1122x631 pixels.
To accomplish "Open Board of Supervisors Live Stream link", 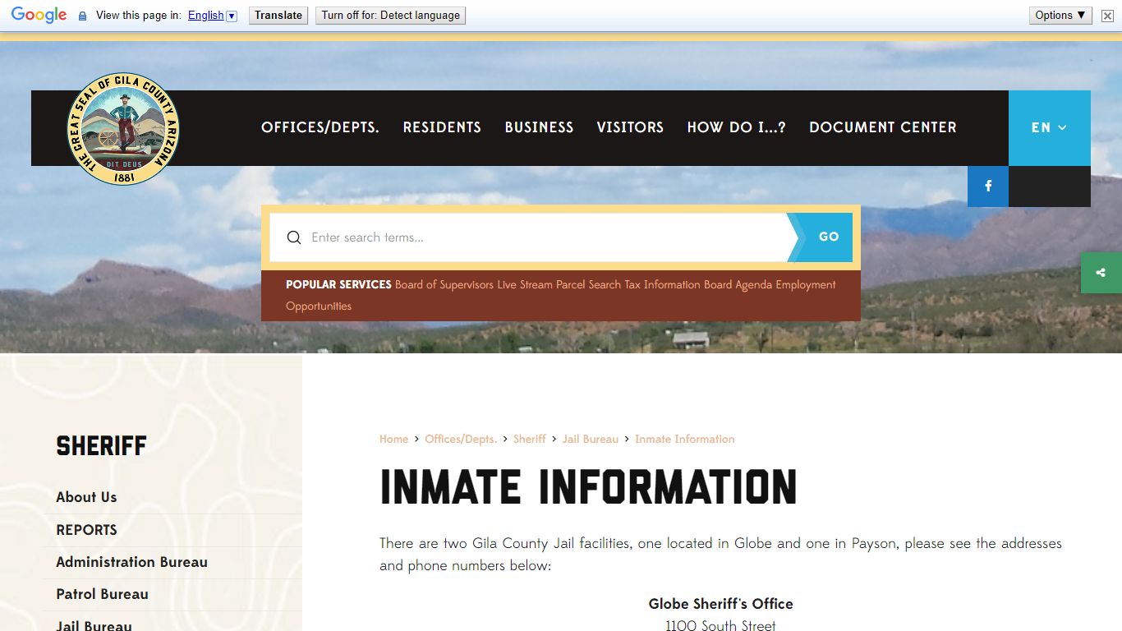I will coord(474,285).
